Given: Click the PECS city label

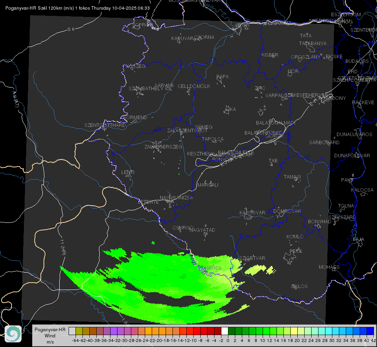Looking at the screenshot, I should tap(296, 251).
